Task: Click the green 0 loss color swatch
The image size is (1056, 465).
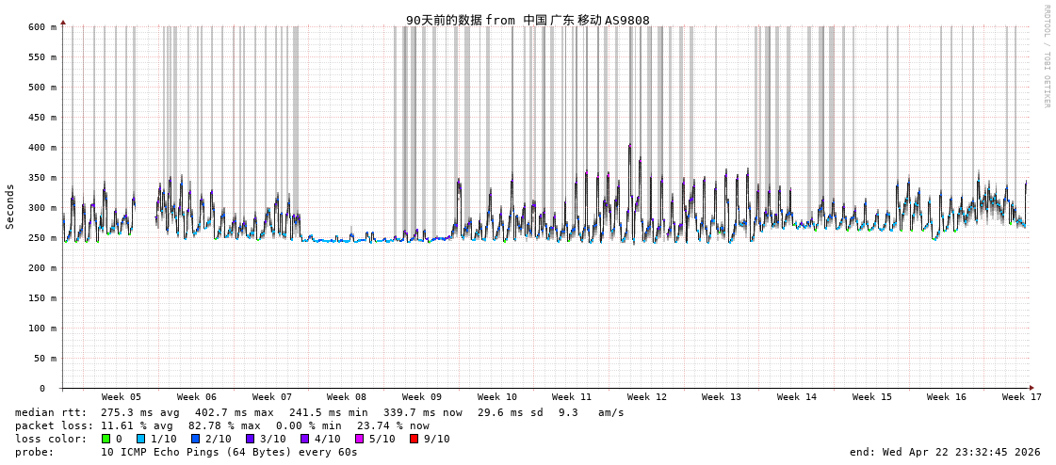Action: (106, 439)
